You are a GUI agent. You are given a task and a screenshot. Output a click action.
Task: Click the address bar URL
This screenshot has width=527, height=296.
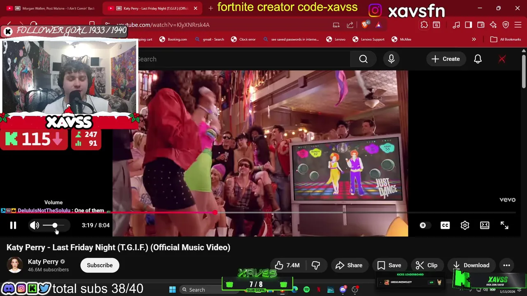pyautogui.click(x=163, y=25)
